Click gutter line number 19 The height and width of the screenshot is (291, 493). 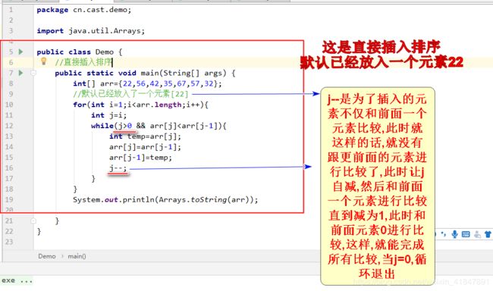pyautogui.click(x=9, y=199)
